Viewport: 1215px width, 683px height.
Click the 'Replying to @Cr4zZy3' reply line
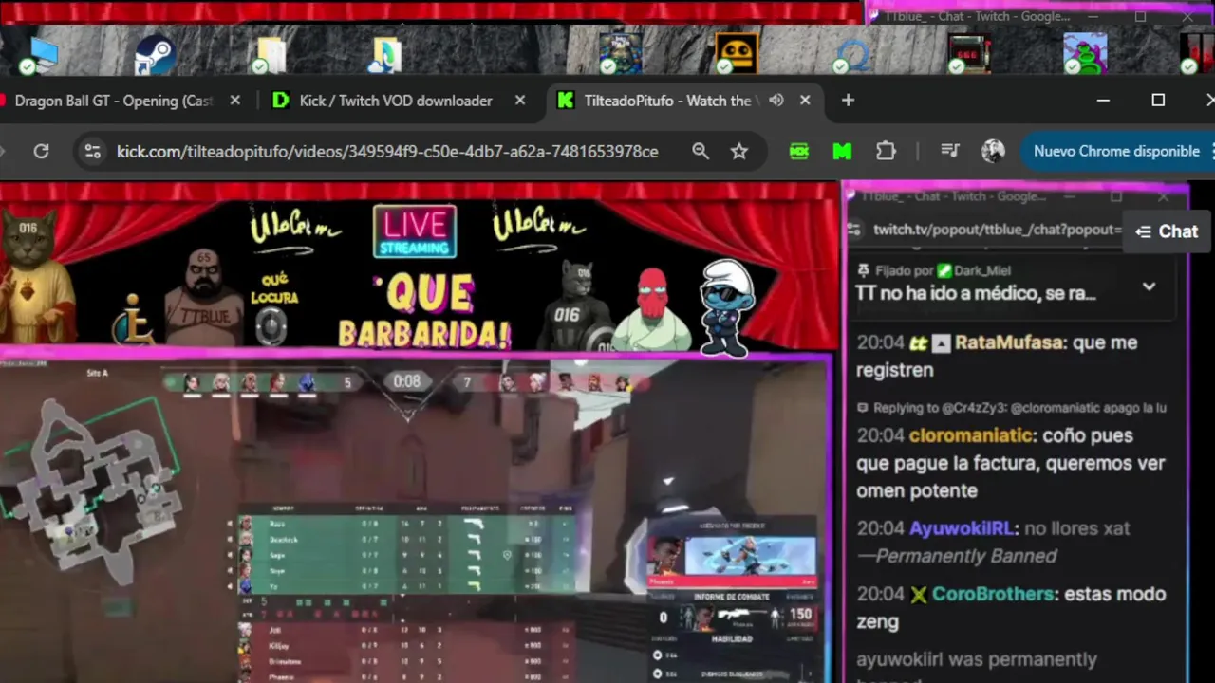coord(1012,408)
